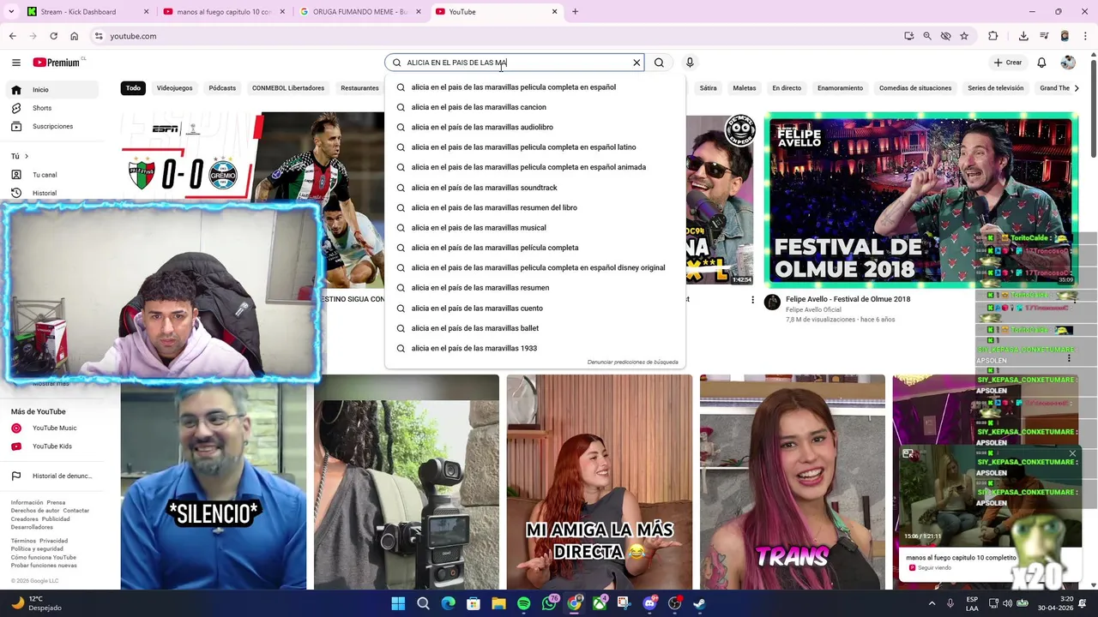Open Historial de denuncias
1098x617 pixels.
click(x=53, y=476)
